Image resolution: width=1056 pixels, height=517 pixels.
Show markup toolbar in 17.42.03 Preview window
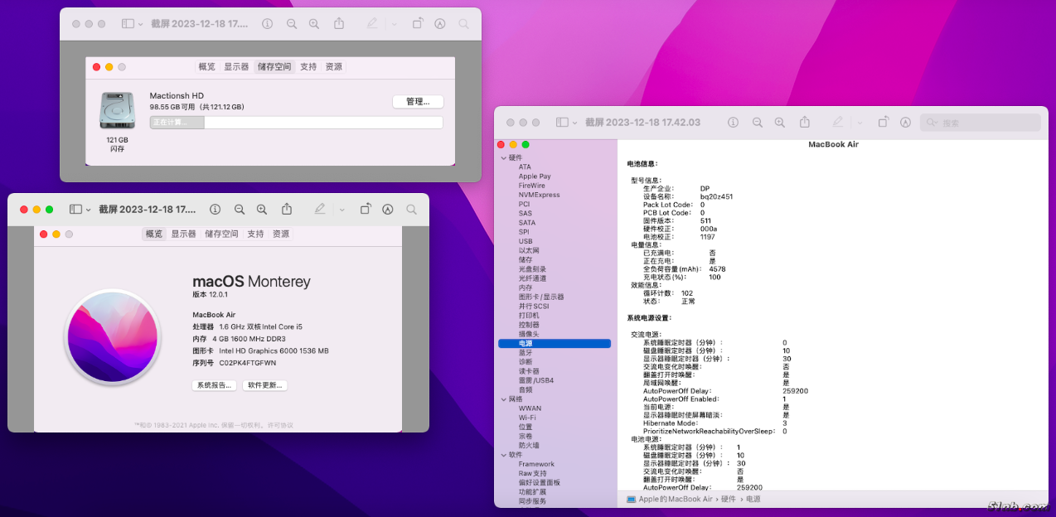(x=905, y=122)
